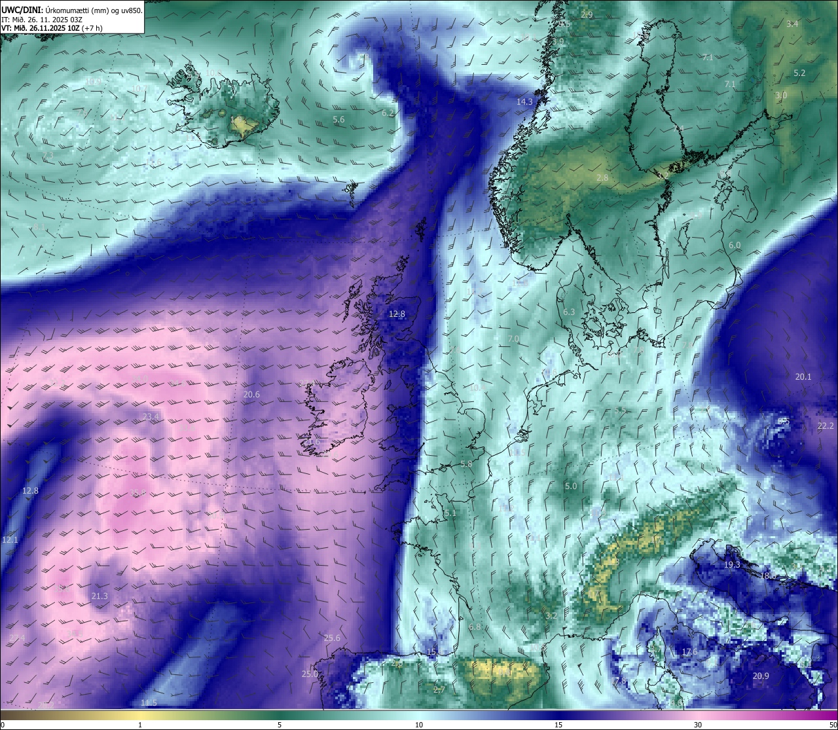Image resolution: width=838 pixels, height=730 pixels.
Task: Click the 2.9 value at the top over Norway
Action: pos(587,15)
